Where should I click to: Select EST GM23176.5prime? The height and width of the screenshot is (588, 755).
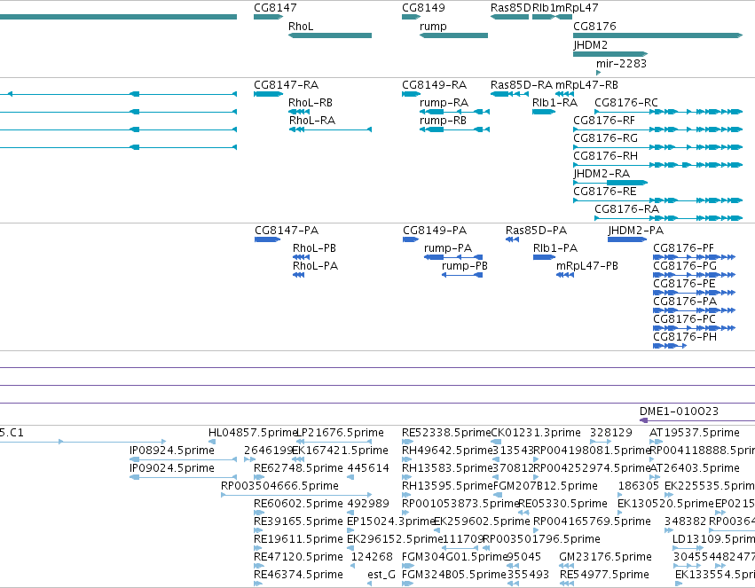(567, 566)
